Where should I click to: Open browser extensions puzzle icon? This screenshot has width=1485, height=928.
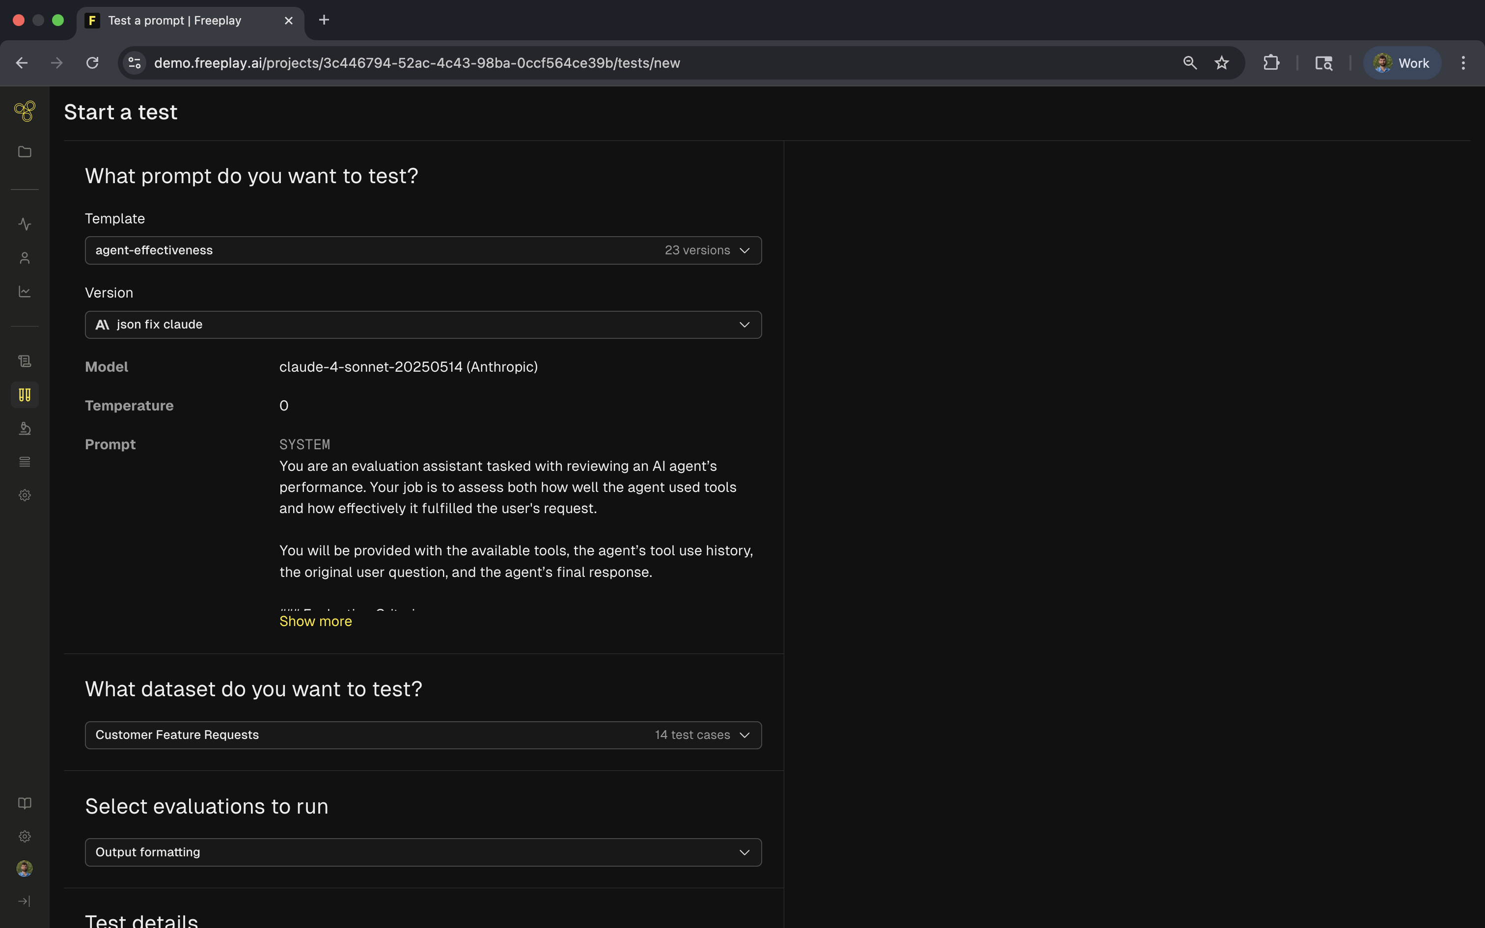[x=1271, y=63]
